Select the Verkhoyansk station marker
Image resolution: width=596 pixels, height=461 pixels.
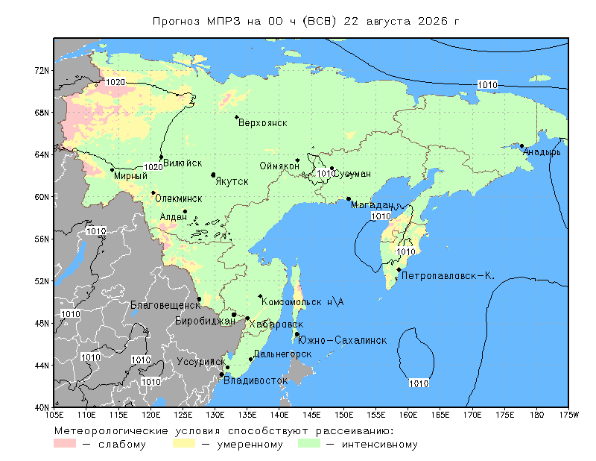pos(237,117)
